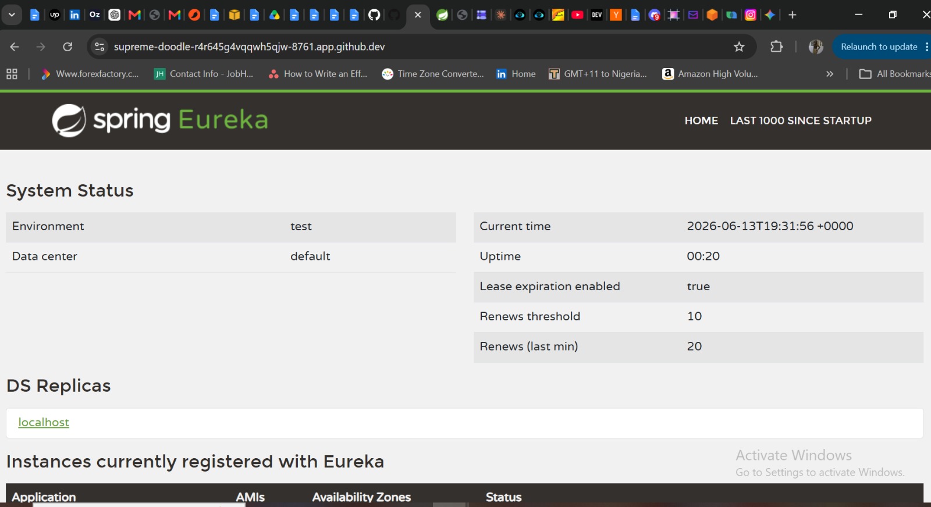This screenshot has width=931, height=507.
Task: Open the Hacker News Y tab
Action: point(616,15)
